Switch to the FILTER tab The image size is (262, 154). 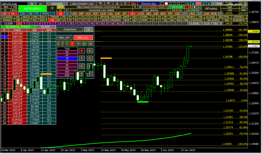coord(45,27)
